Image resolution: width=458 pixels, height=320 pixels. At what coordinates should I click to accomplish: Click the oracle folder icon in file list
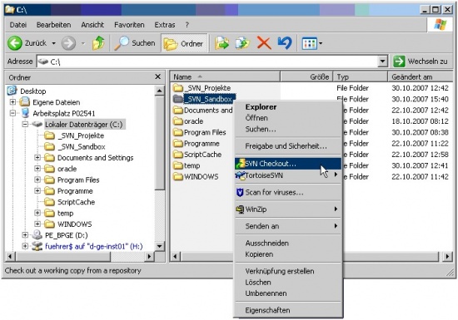[x=178, y=121]
